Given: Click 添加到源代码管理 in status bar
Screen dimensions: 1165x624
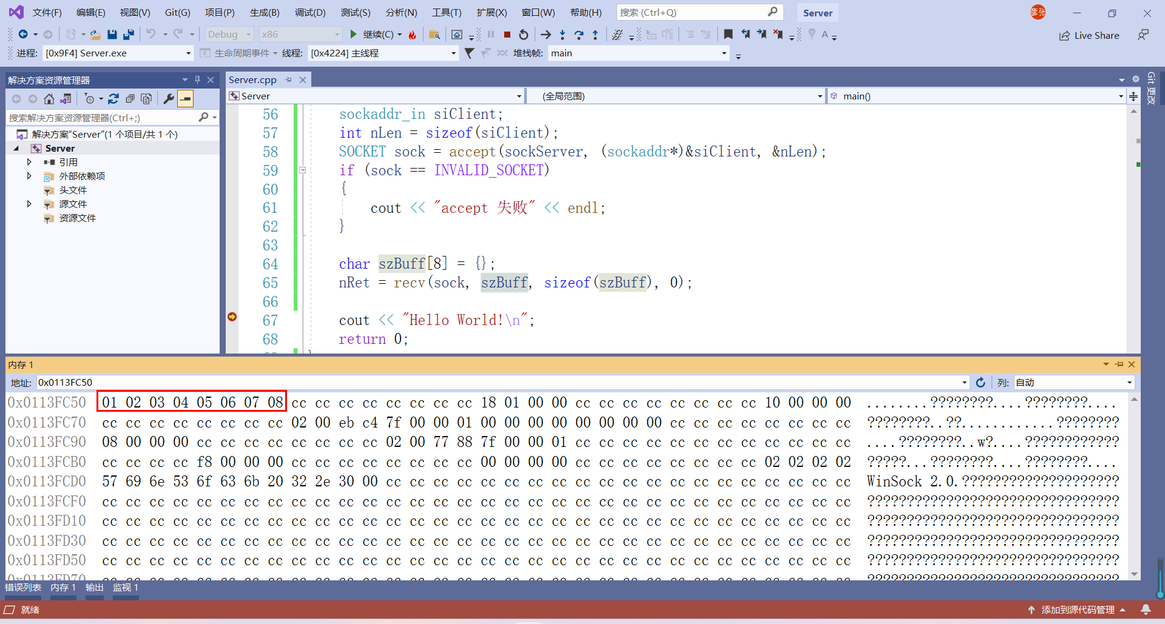Looking at the screenshot, I should point(1077,609).
